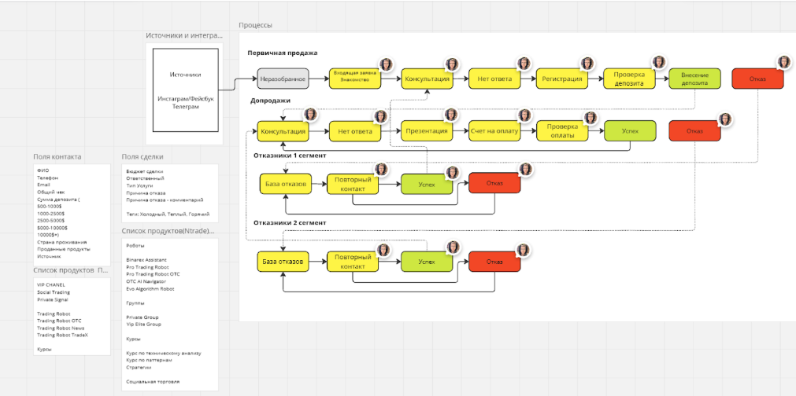Click avatar on Отказ node in Первичная продажа

point(784,63)
